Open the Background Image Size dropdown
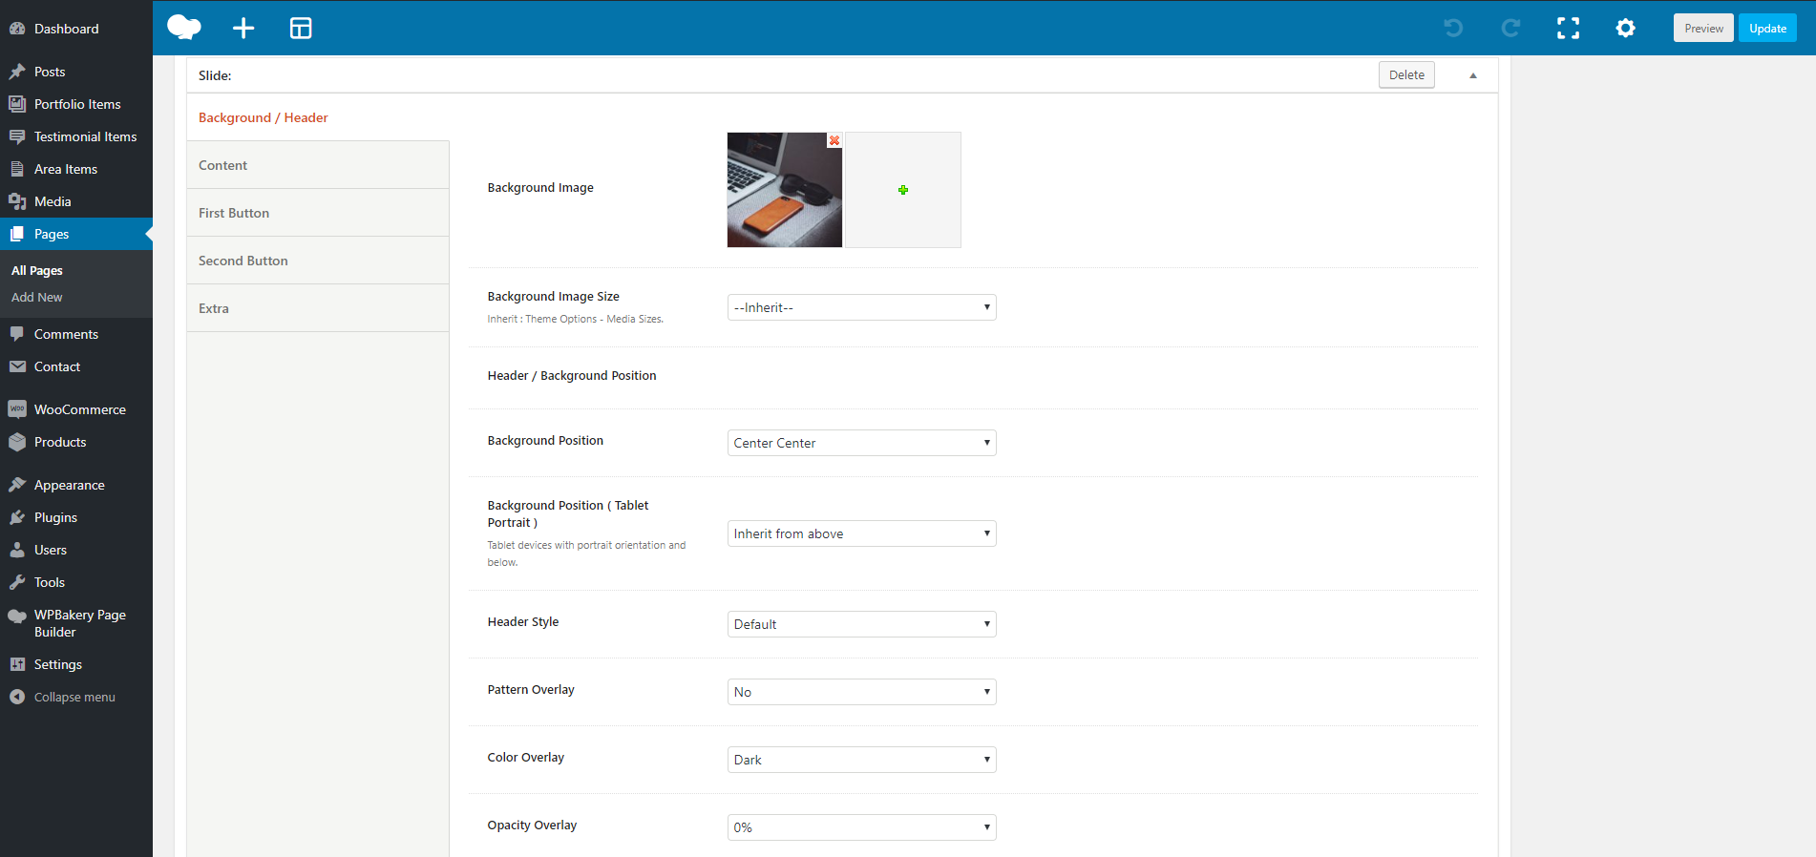The height and width of the screenshot is (857, 1816). click(861, 307)
